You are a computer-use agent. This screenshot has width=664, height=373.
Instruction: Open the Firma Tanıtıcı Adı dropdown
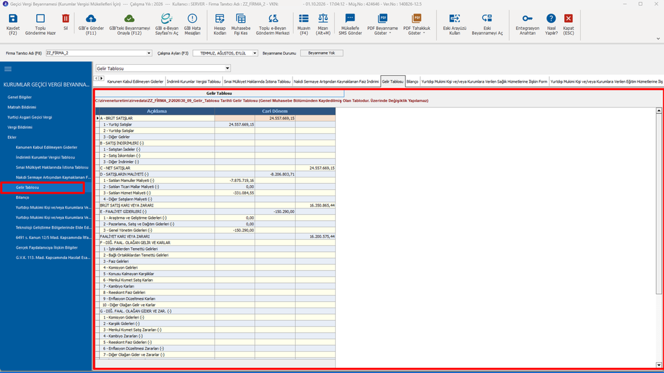(148, 53)
